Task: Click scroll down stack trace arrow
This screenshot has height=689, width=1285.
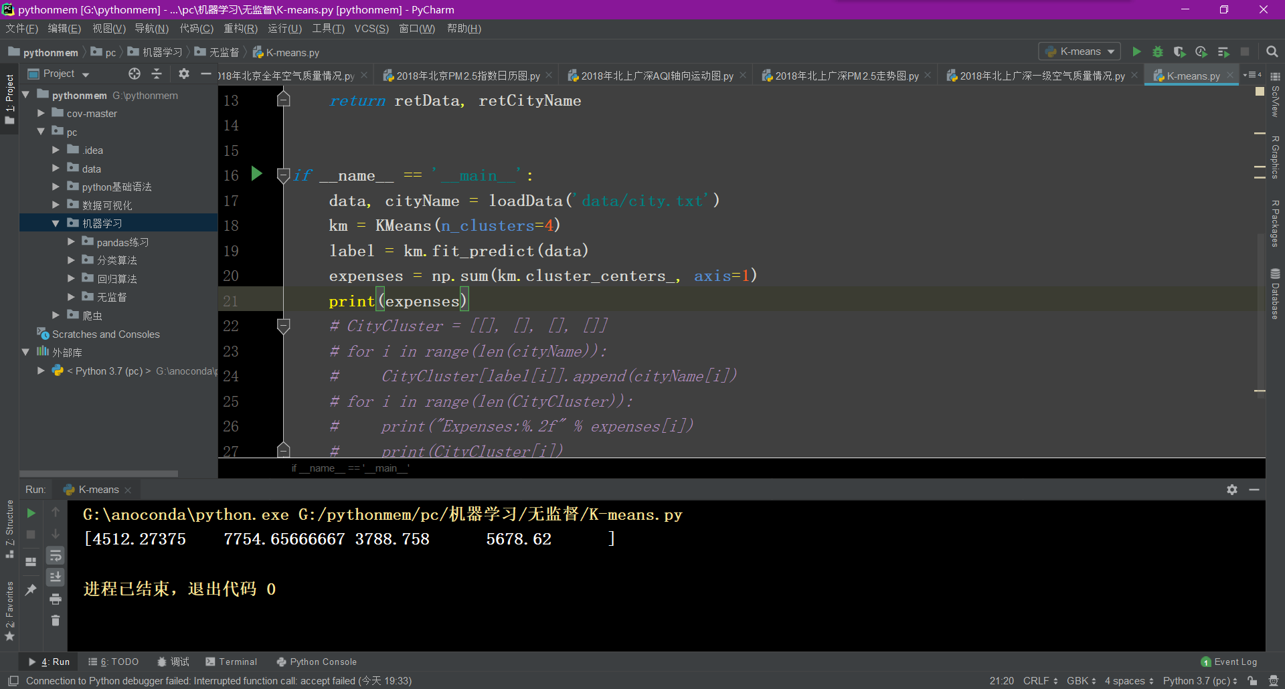Action: (56, 534)
